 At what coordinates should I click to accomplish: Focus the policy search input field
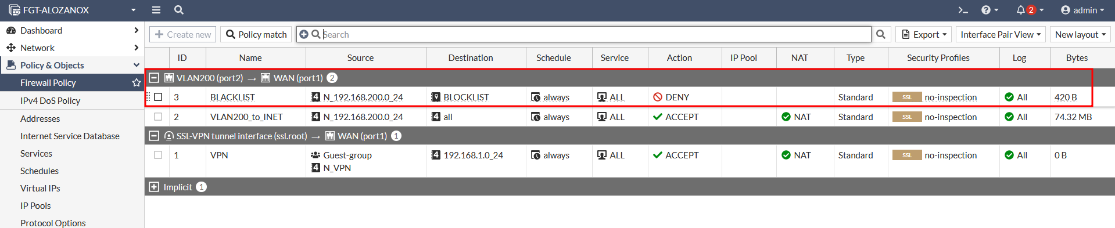[x=596, y=34]
